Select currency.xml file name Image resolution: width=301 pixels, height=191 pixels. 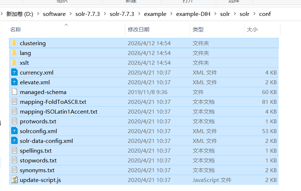click(37, 73)
